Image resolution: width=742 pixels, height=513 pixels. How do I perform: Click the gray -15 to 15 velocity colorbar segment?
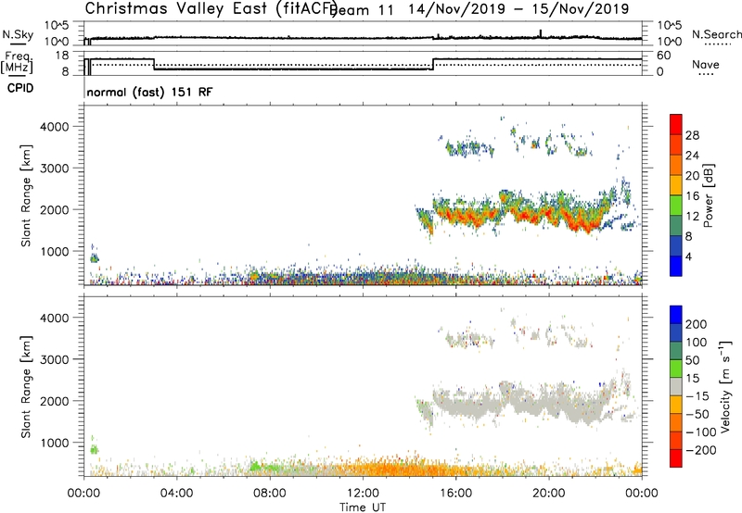pos(676,386)
